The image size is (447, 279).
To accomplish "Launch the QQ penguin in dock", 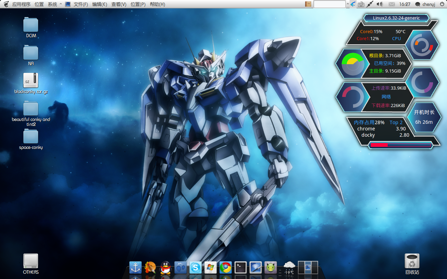I will 165,267.
